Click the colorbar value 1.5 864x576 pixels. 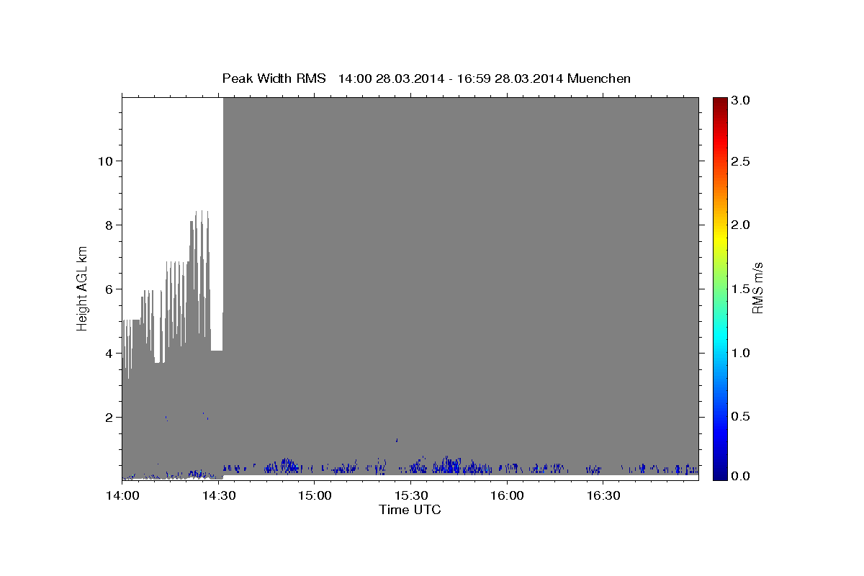[741, 289]
